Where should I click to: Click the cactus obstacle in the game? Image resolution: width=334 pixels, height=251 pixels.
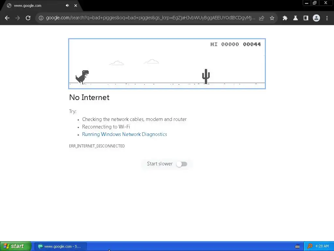coord(206,76)
